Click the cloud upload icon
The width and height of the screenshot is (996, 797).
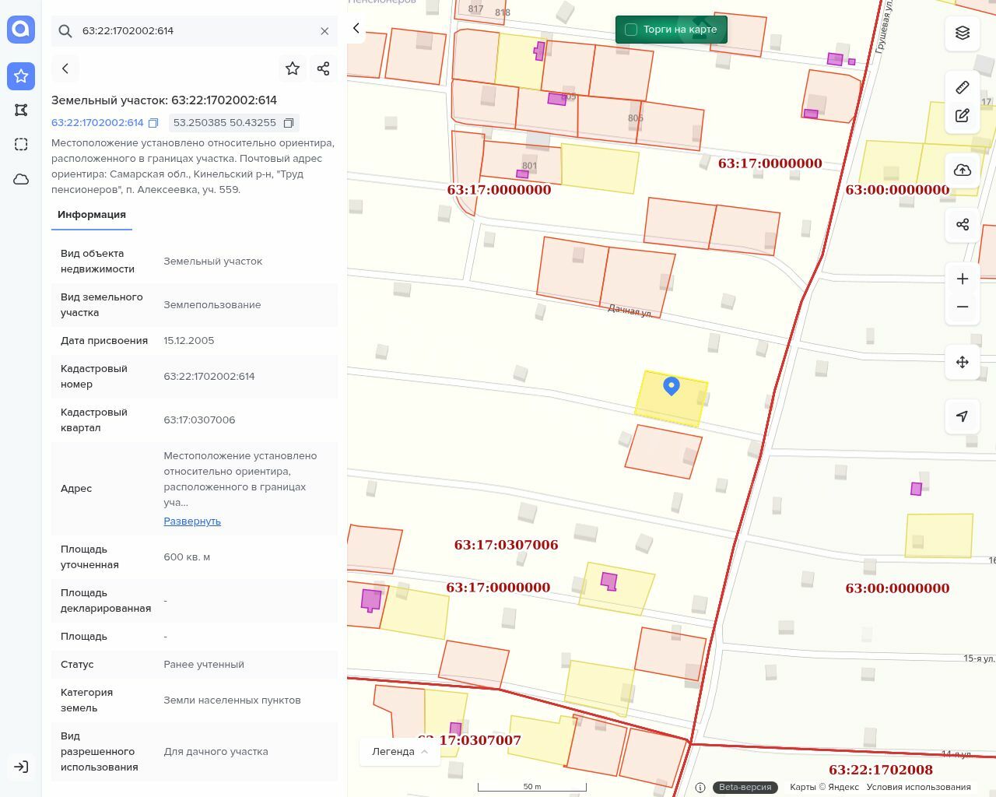tap(963, 170)
